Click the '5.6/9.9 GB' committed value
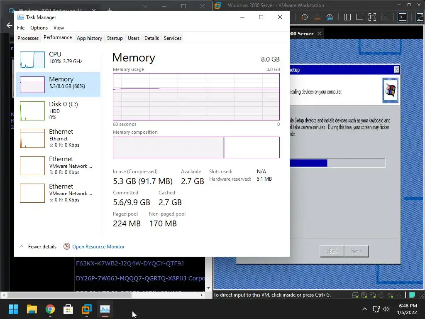The height and width of the screenshot is (319, 425). click(x=132, y=202)
